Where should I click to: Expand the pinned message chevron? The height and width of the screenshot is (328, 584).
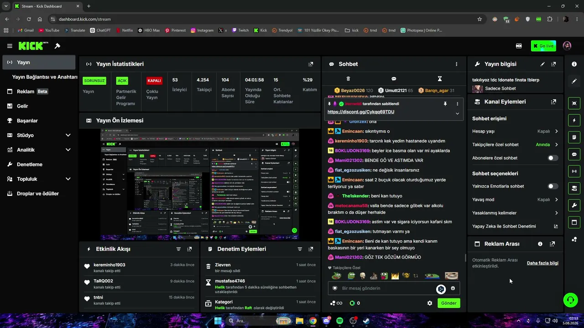click(x=457, y=113)
